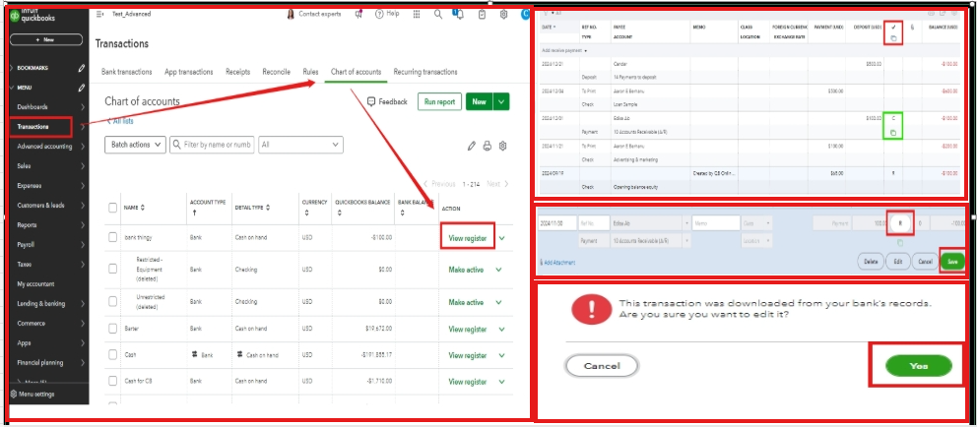Viewport: 977px width, 427px height.
Task: Switch to Recurring transactions tab
Action: (x=425, y=72)
